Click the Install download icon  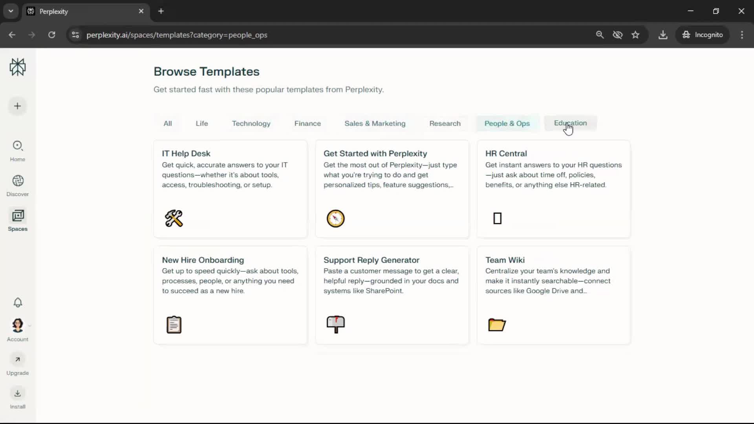tap(18, 393)
